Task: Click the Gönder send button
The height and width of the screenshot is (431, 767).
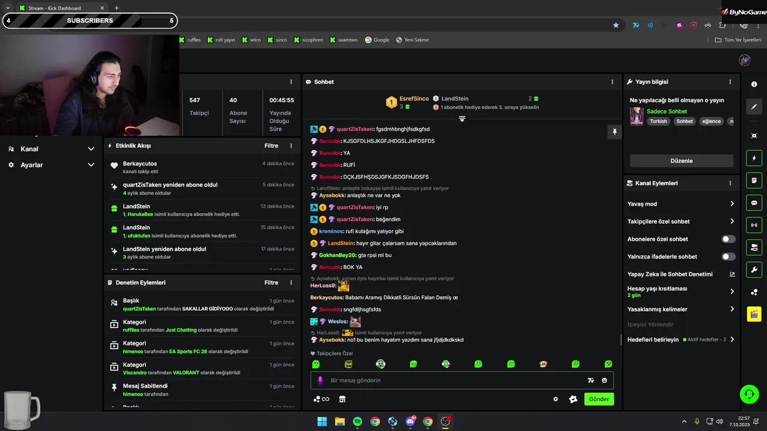Action: point(599,399)
